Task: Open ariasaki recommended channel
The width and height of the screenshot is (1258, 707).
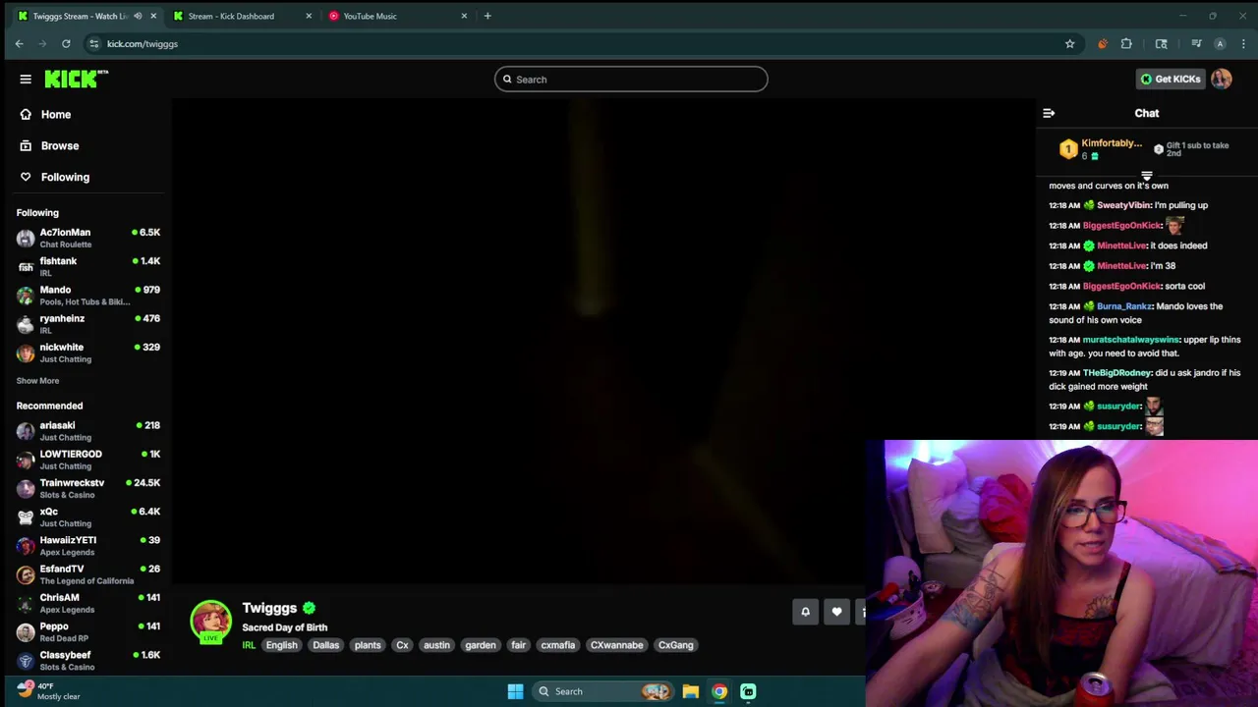Action: (x=88, y=431)
